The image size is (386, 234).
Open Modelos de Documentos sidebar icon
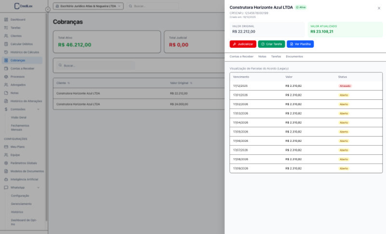coord(6,171)
